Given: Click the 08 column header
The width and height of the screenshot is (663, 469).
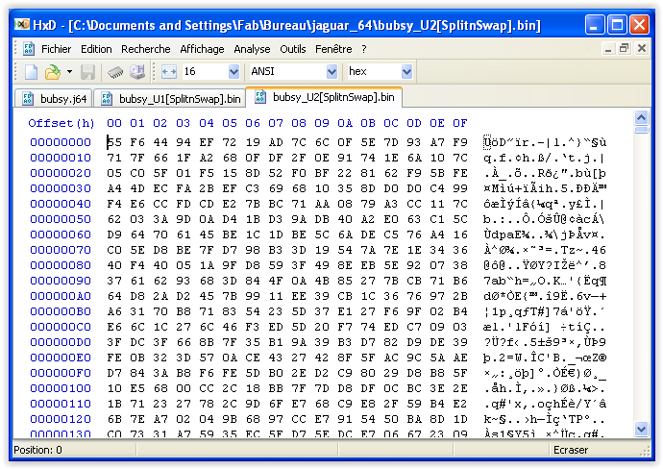Looking at the screenshot, I should (299, 123).
